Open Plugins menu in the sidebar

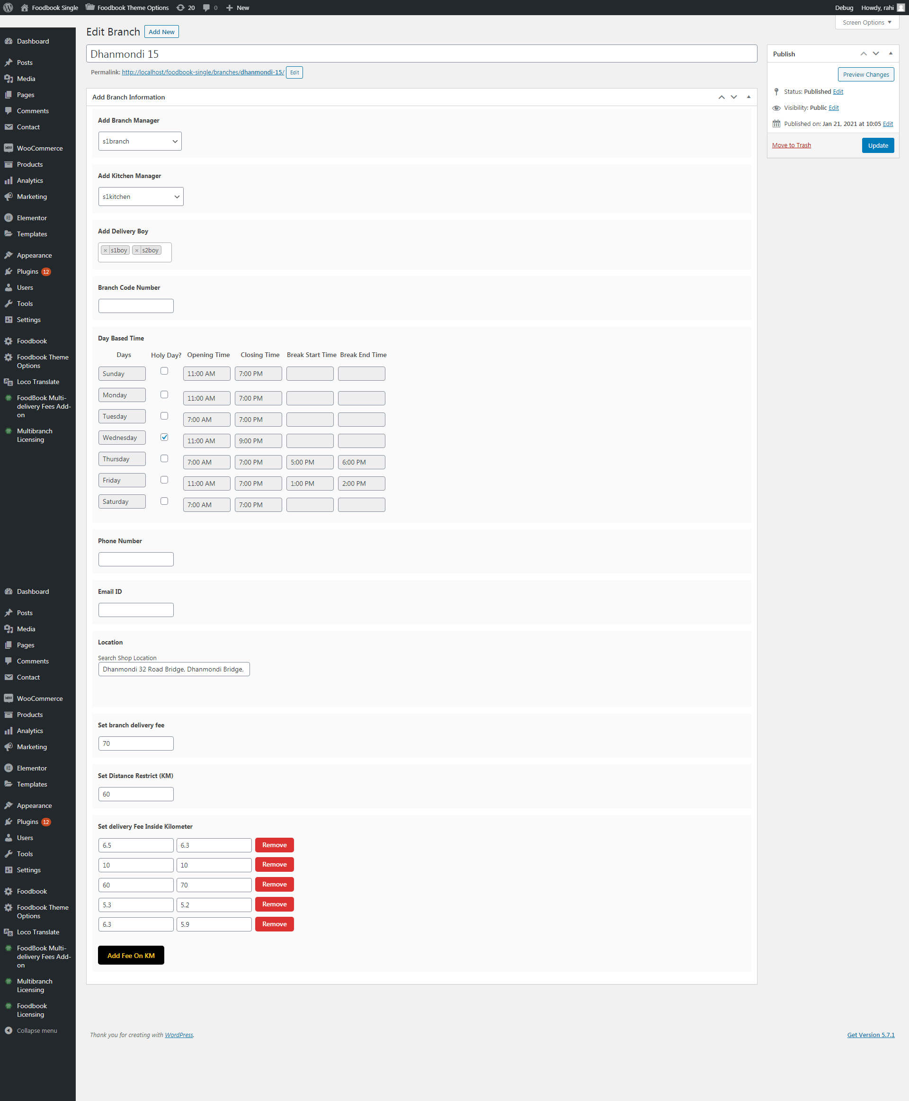(27, 271)
